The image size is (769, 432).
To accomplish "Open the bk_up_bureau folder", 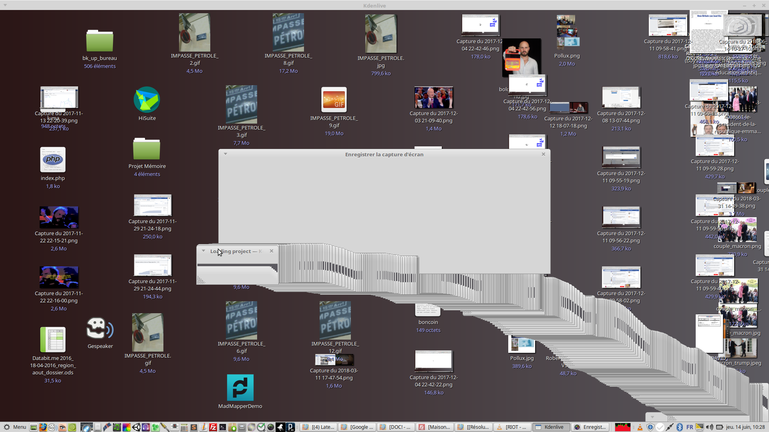I will (x=100, y=41).
